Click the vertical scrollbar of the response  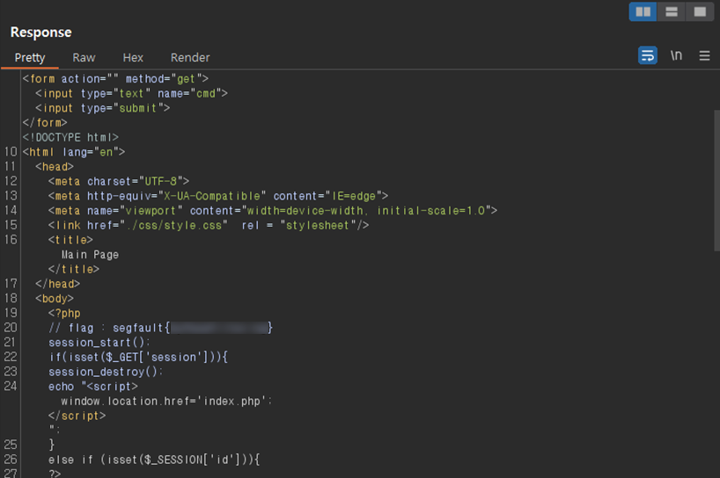click(x=716, y=180)
